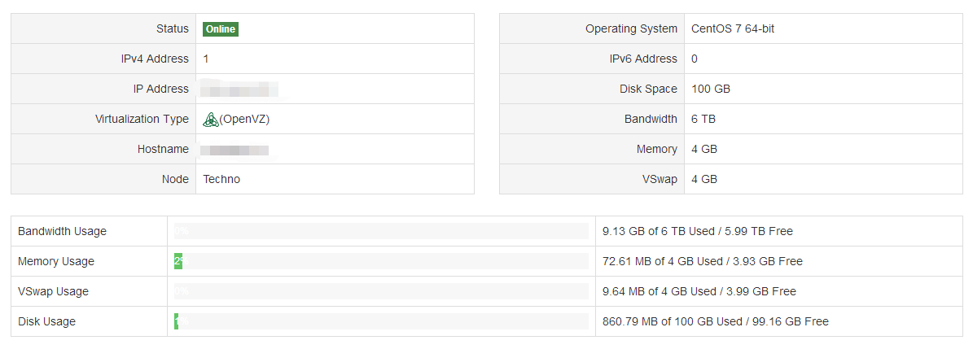Click the Virtualization Type label
This screenshot has width=973, height=349.
point(142,119)
